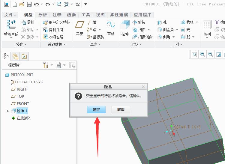Screen dimensions: 225x164
Task: Click the Windows switch icon
Action: tap(66, 4)
